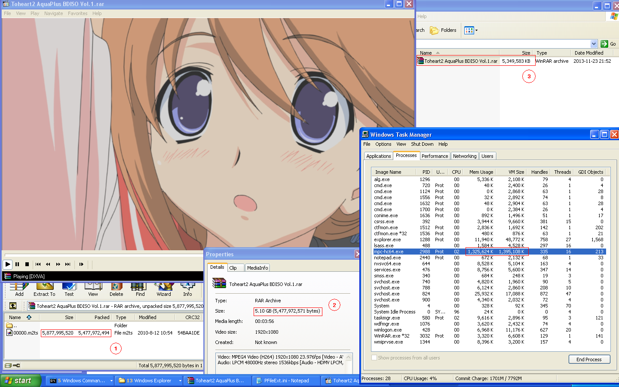Switch to the Clip tab in Properties
The height and width of the screenshot is (387, 619).
[x=235, y=268]
